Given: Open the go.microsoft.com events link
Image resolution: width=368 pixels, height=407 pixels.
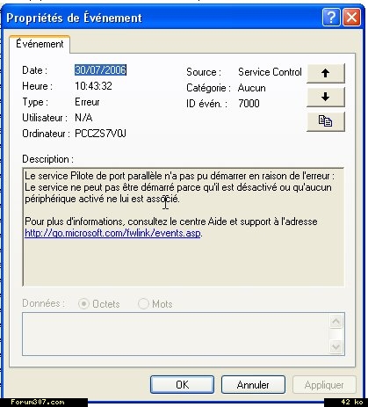Looking at the screenshot, I should tap(112, 233).
